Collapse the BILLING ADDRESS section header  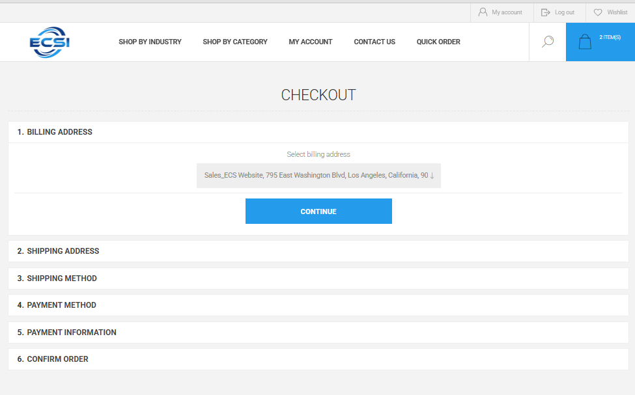(58, 131)
